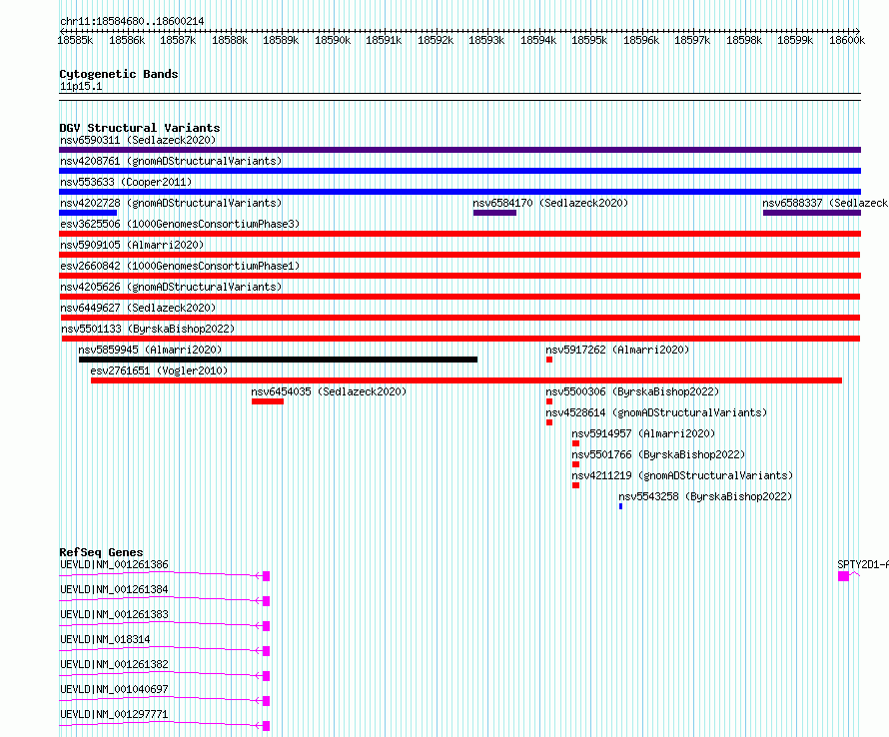Click the nsv6454035 (Sedlazeck2020) label

coord(329,391)
